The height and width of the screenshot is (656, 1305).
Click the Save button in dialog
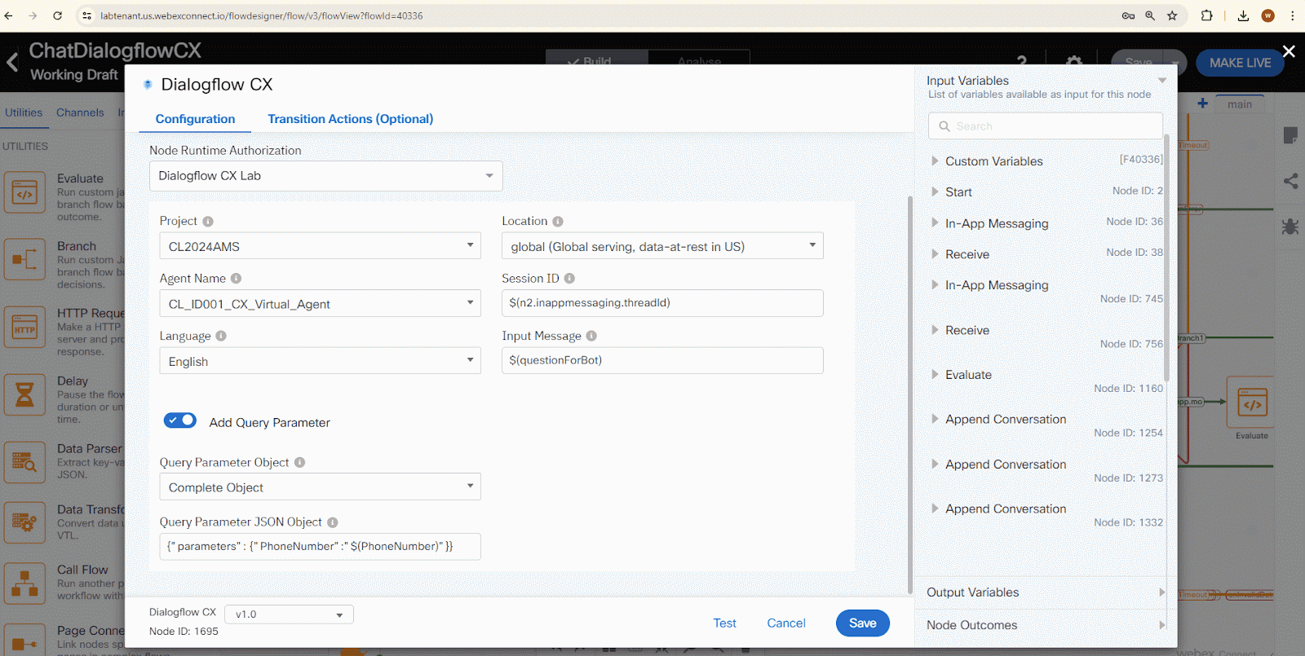point(863,623)
